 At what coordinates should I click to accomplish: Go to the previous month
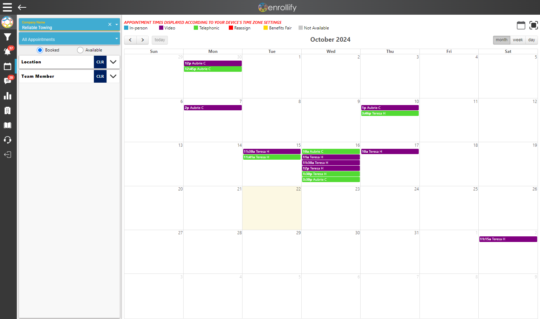130,40
